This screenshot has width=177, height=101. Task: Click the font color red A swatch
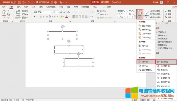pos(67,17)
